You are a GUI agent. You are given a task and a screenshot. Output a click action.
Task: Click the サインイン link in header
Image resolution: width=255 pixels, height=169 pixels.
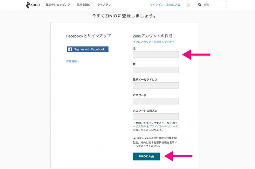click(157, 5)
